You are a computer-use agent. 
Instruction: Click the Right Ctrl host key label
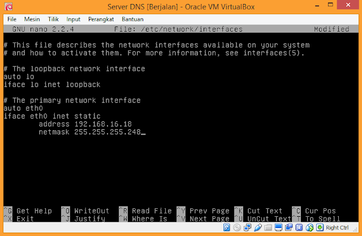tap(337, 228)
